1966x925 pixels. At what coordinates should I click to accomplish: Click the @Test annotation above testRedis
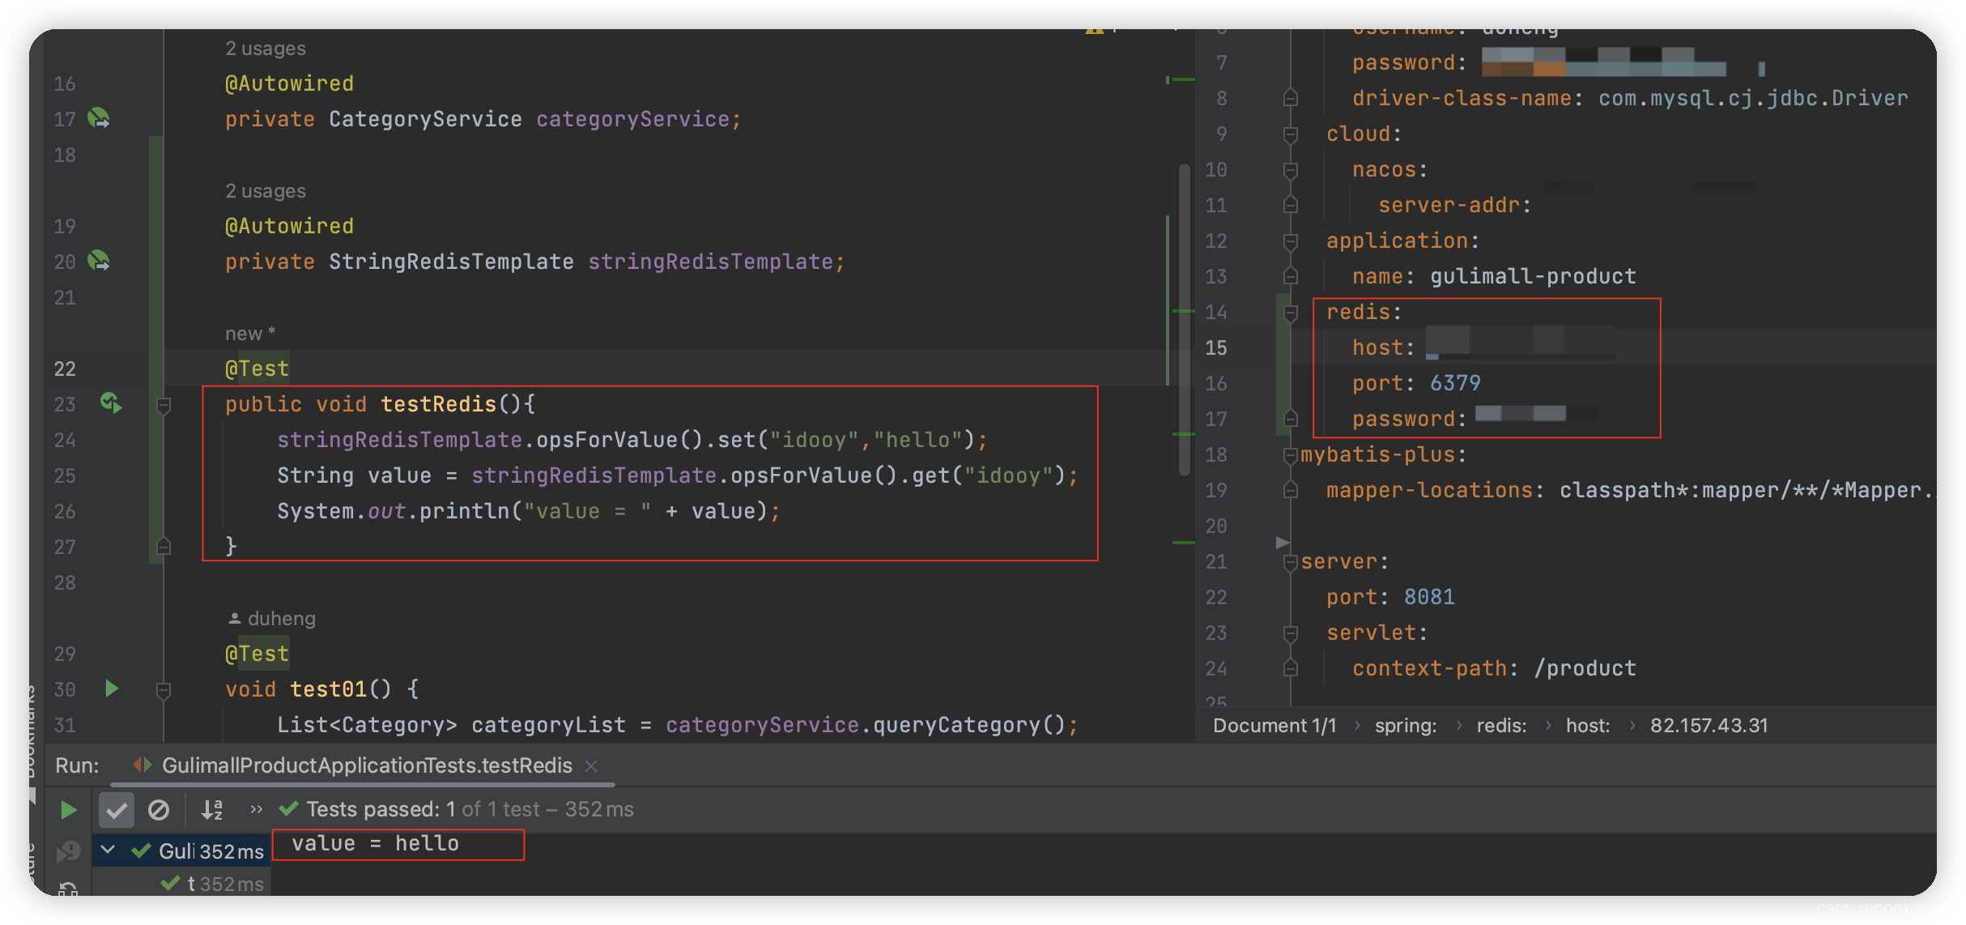coord(257,369)
